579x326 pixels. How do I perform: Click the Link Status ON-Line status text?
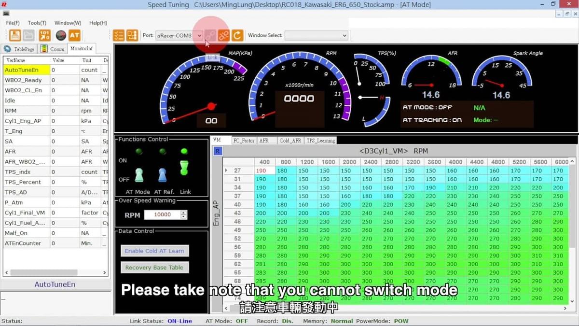(x=179, y=321)
